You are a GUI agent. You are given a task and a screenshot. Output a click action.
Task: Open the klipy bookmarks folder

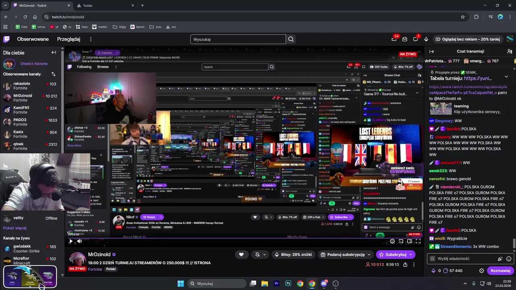point(120,27)
